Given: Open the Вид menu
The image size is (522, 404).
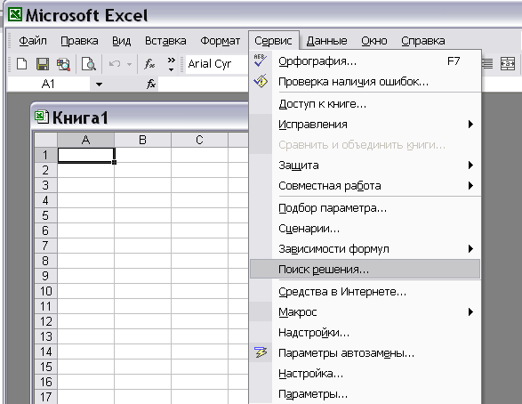Looking at the screenshot, I should 121,41.
